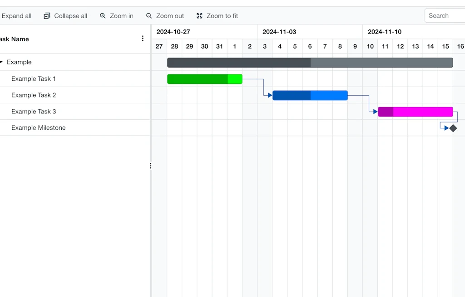
Task: Click the Collapse all icon
Action: coord(46,15)
